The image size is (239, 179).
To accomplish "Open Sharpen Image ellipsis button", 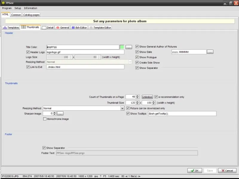I will 60,113.
